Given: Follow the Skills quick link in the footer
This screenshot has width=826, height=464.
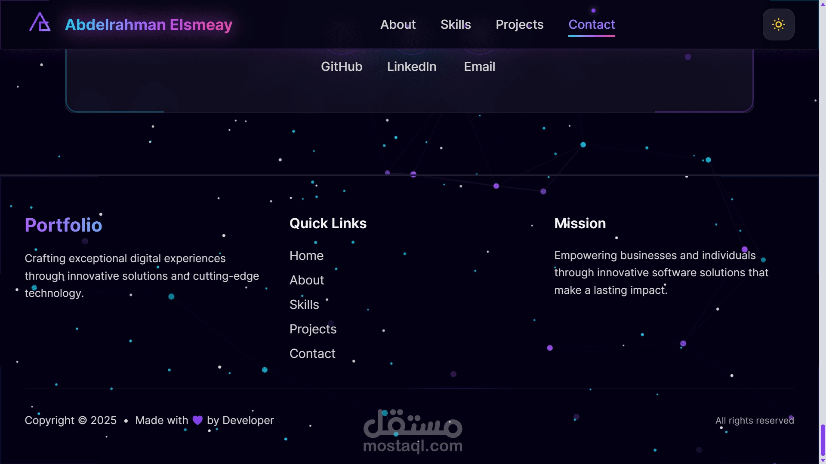Looking at the screenshot, I should pyautogui.click(x=304, y=305).
